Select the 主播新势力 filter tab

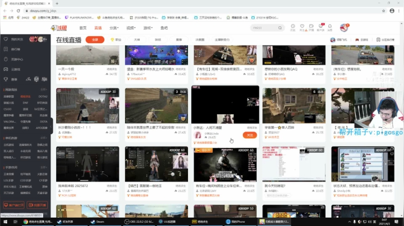point(222,40)
